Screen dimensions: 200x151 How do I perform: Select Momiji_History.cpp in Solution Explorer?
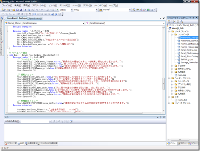[x=189, y=47]
